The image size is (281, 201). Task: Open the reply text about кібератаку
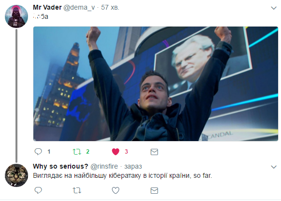point(122,175)
